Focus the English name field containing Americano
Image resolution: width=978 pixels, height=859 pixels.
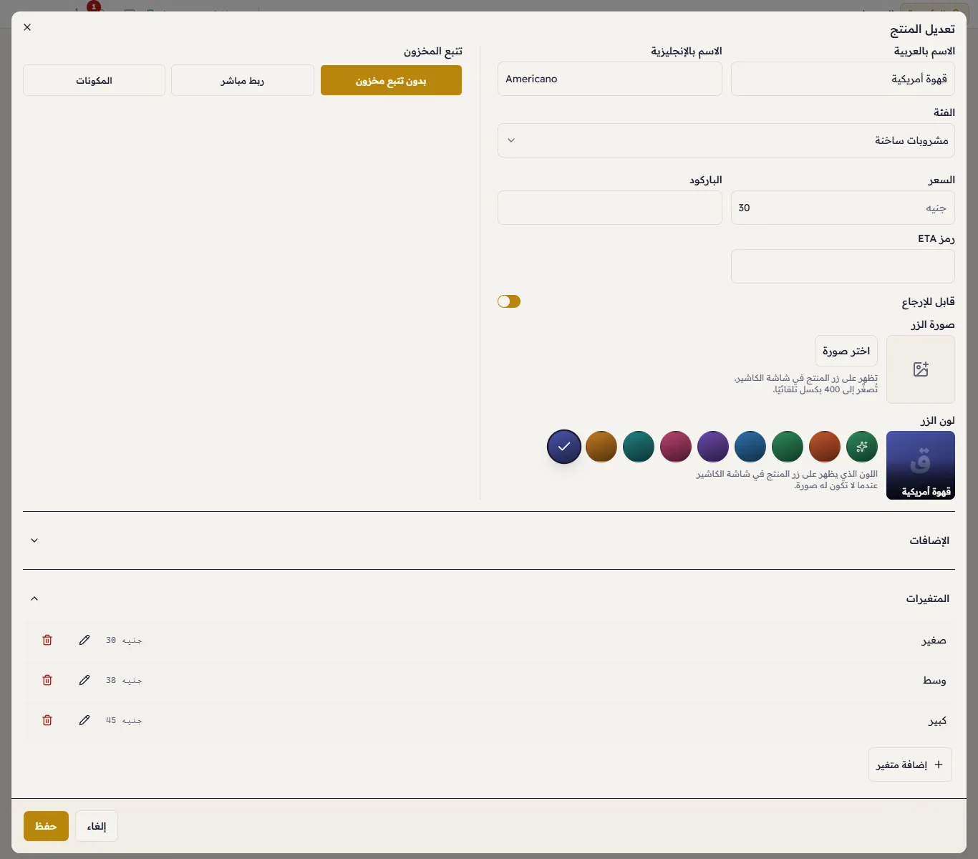tap(610, 79)
